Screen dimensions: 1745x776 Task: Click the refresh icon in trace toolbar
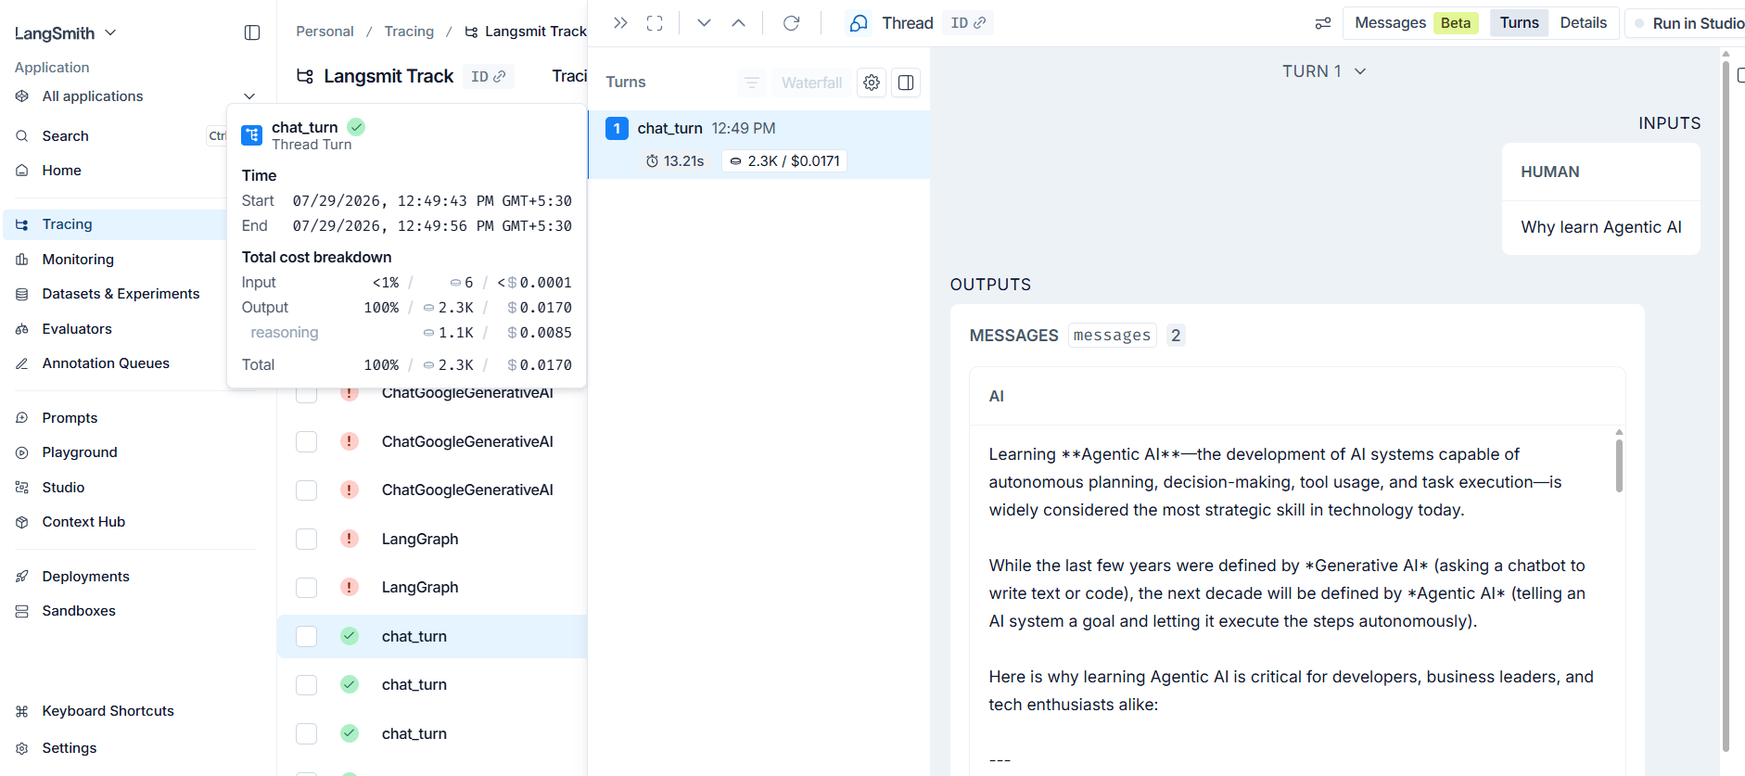pyautogui.click(x=791, y=23)
